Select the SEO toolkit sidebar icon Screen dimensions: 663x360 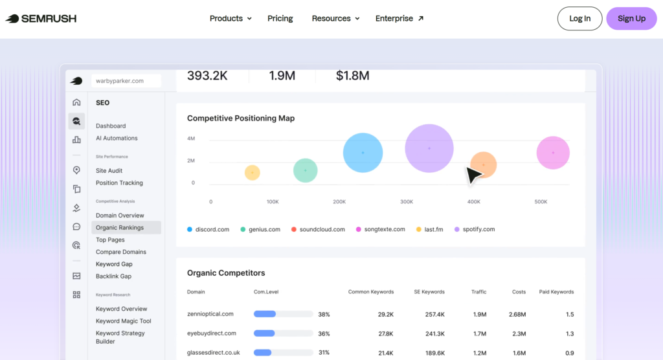point(76,120)
